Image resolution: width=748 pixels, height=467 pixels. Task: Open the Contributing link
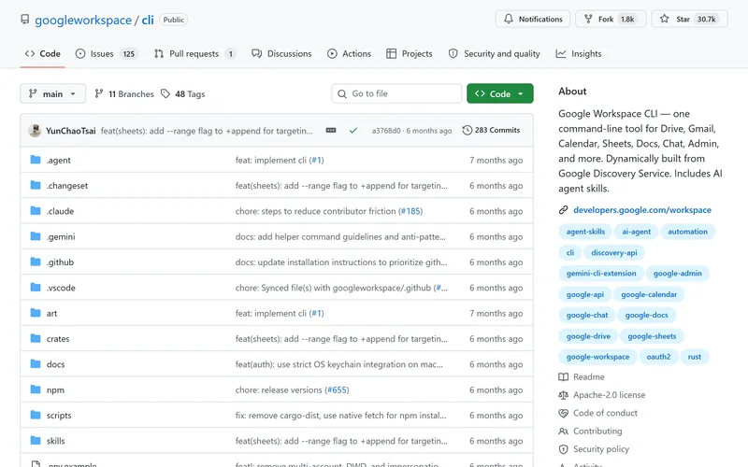pos(591,432)
